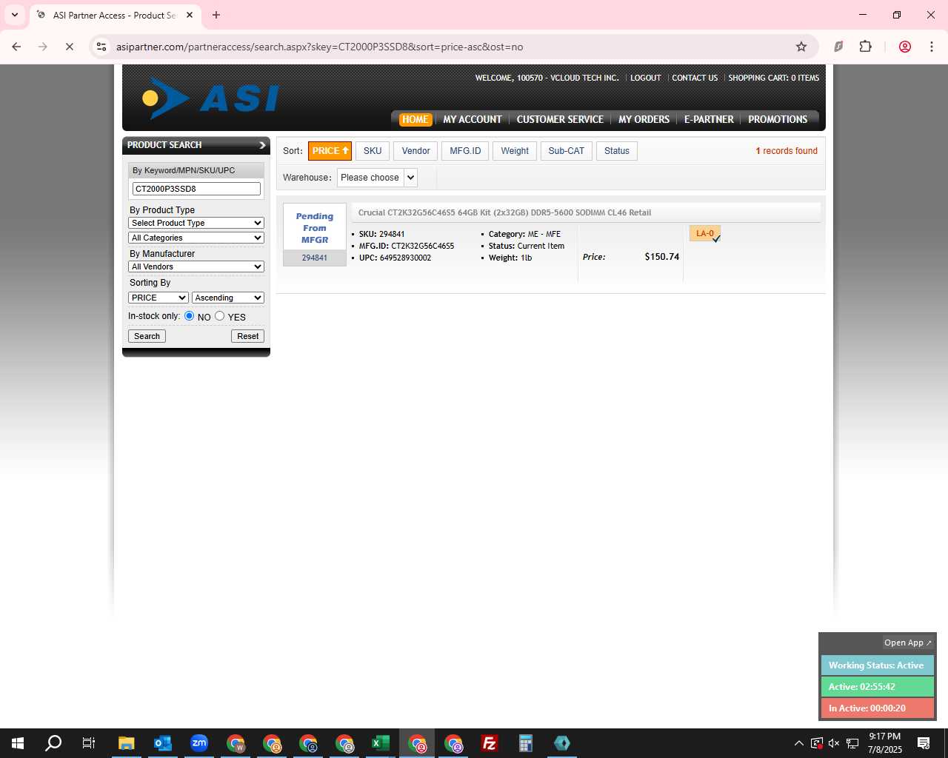This screenshot has width=948, height=758.
Task: Click the Search button
Action: [x=147, y=336]
